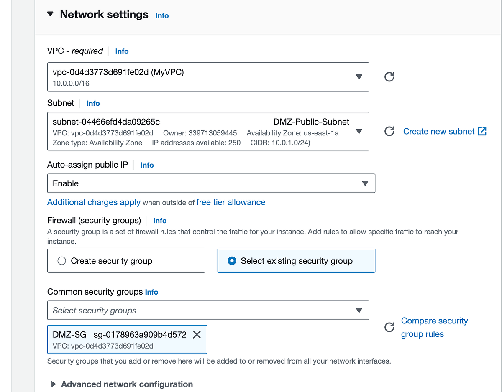The height and width of the screenshot is (392, 502).
Task: Click Info beside Common security groups
Action: coord(151,292)
